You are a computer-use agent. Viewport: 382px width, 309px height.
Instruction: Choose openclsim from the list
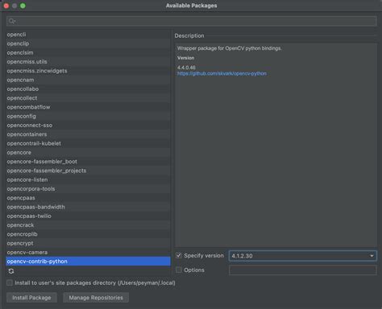pos(88,52)
